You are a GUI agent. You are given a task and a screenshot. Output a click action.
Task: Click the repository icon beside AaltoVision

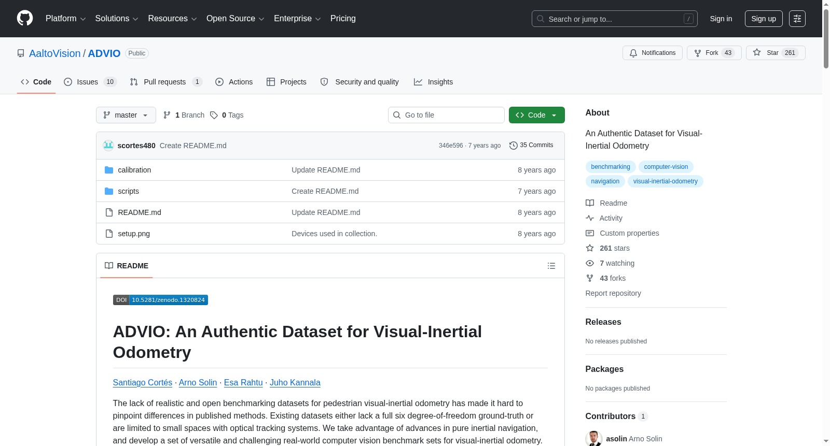pos(21,53)
